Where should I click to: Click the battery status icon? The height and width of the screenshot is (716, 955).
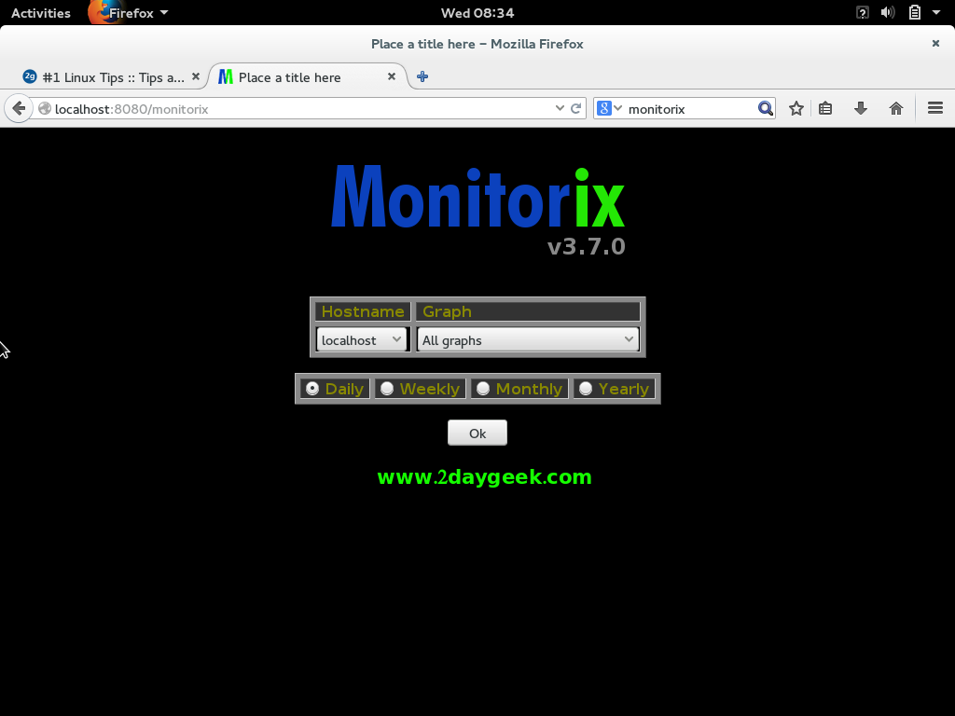tap(915, 12)
